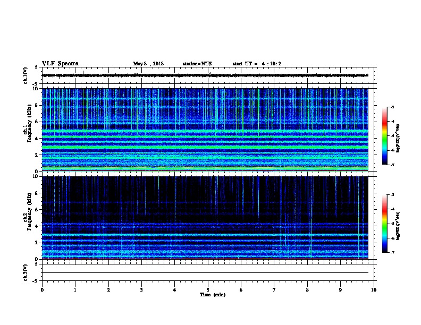Select the date text "May 8 , 2018"
The image size is (421, 325).
(148, 64)
